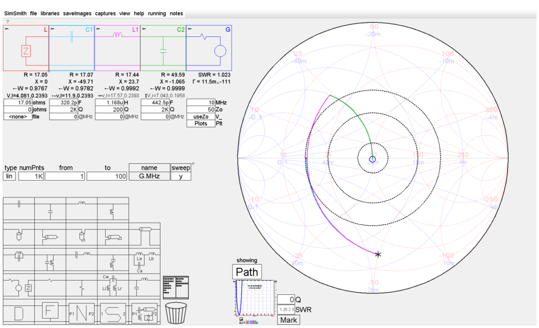Choose the D block palette element
The width and height of the screenshot is (539, 328).
coord(19,312)
